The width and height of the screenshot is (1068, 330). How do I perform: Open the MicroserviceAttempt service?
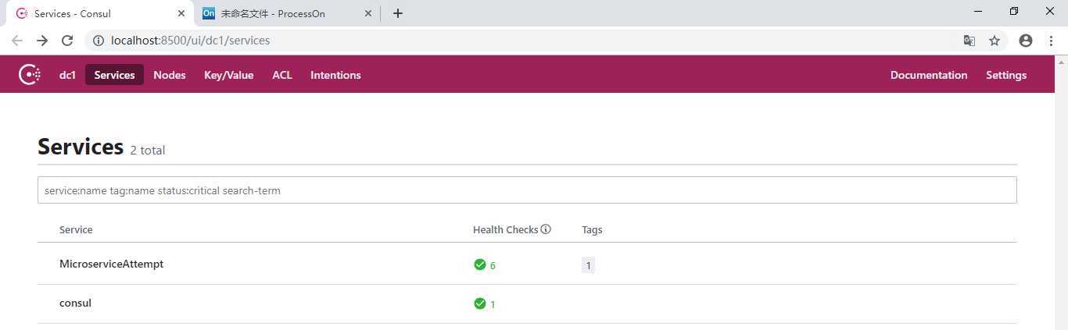111,264
